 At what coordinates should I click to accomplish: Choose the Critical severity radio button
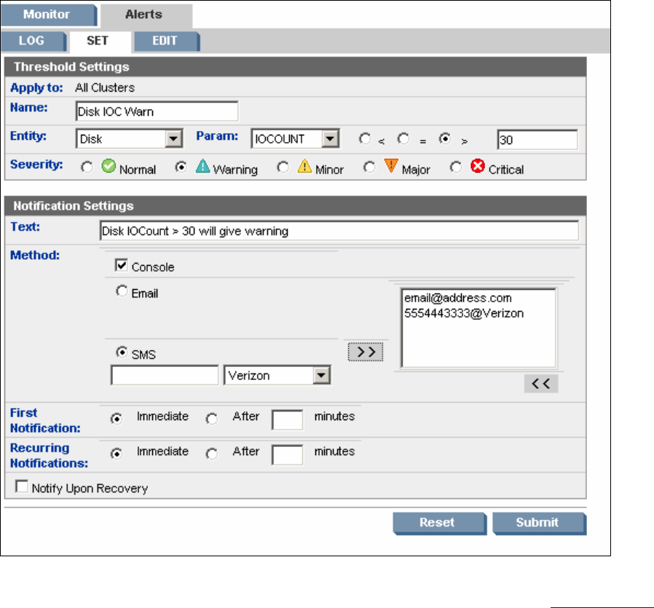(x=456, y=167)
